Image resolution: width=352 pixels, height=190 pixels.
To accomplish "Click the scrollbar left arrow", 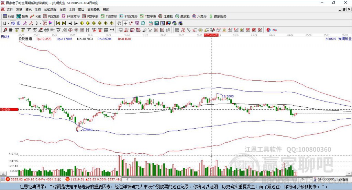I will (x=127, y=179).
